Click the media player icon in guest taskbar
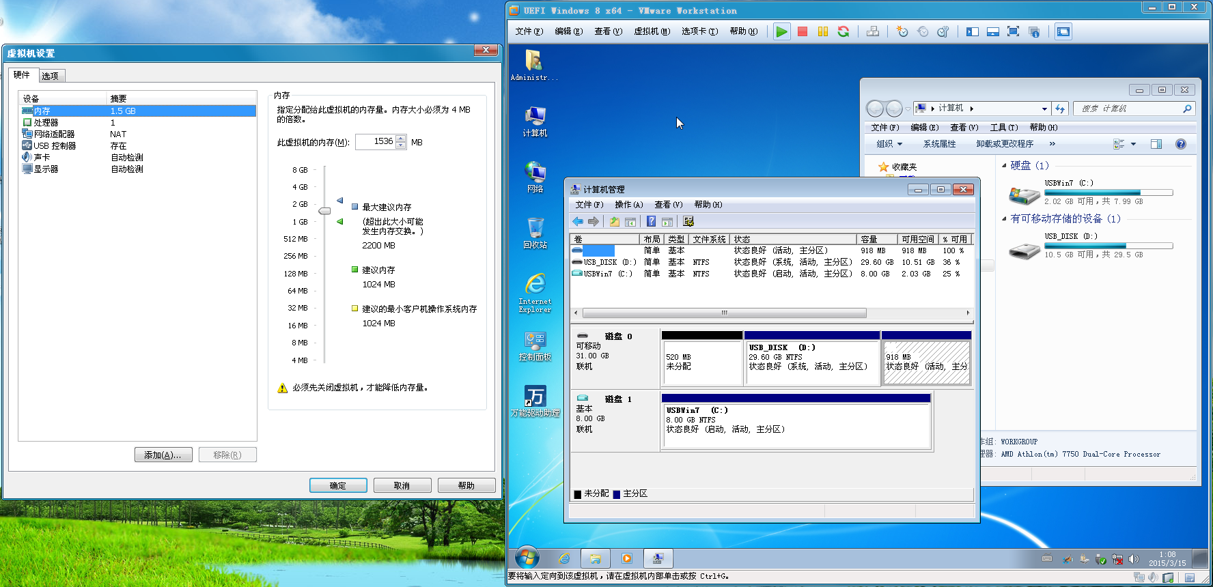 pos(626,558)
